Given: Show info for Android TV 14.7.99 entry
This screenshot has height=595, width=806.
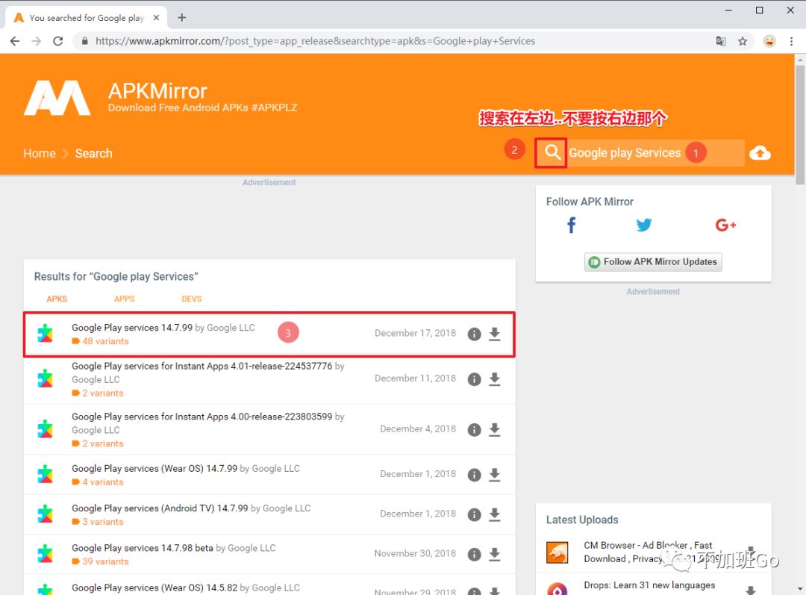Looking at the screenshot, I should (474, 515).
